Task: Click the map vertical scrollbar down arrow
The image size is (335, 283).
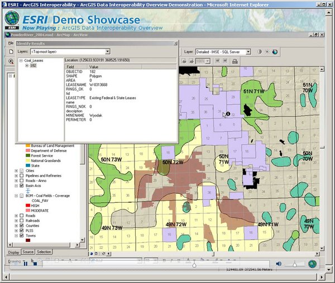Action: (x=322, y=248)
